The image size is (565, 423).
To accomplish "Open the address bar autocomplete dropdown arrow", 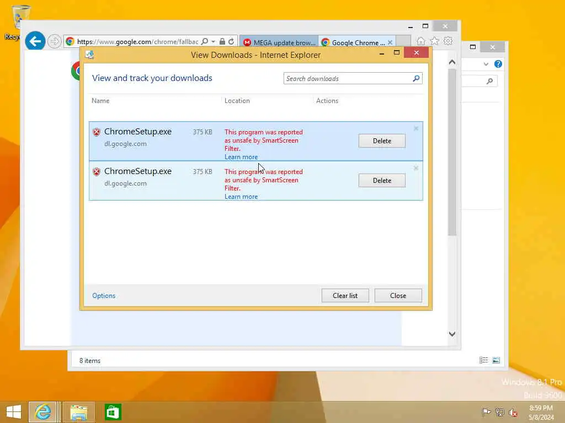I will tap(214, 42).
